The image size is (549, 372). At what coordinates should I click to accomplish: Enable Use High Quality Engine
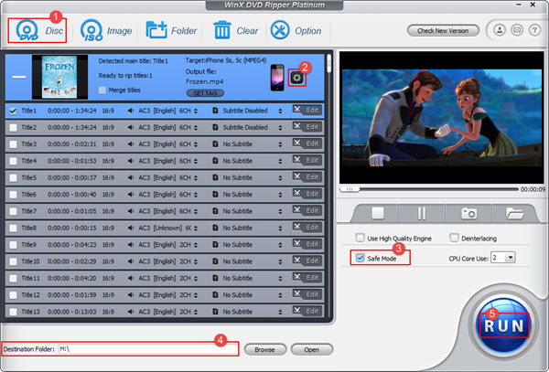[x=360, y=238]
